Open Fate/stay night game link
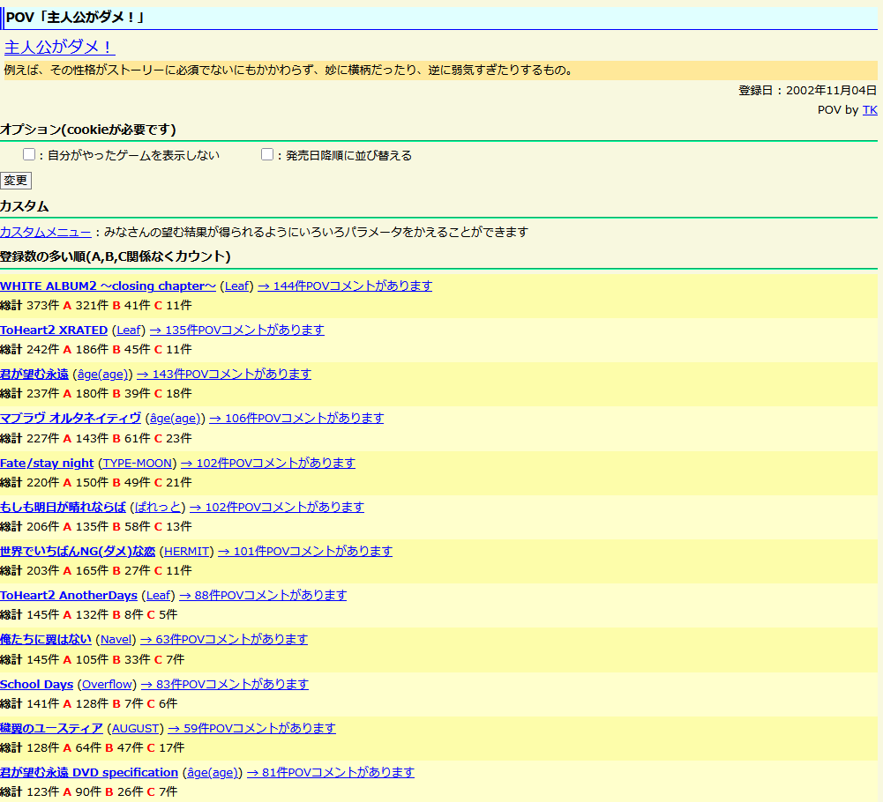 point(47,464)
